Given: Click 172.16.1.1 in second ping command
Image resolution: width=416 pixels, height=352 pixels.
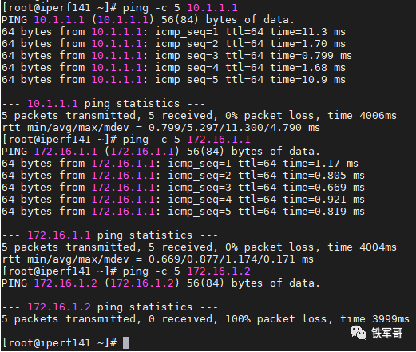Looking at the screenshot, I should click(219, 140).
